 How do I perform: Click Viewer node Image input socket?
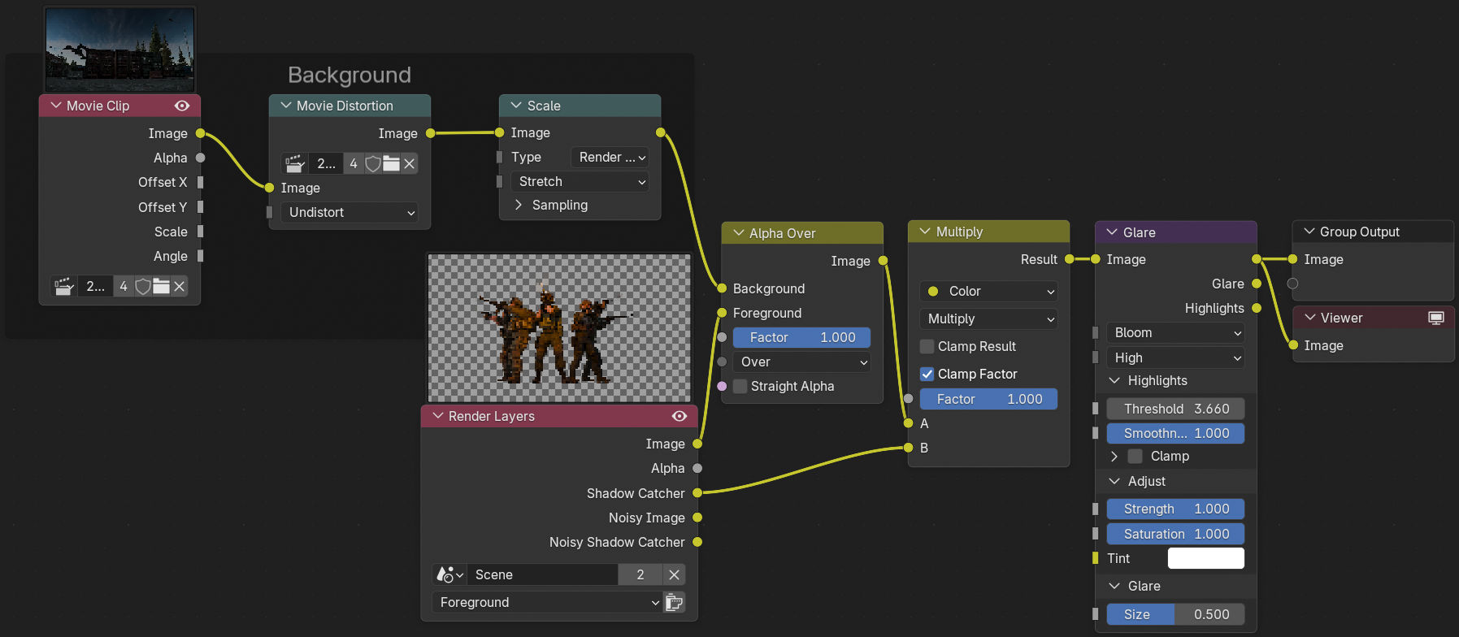tap(1292, 345)
